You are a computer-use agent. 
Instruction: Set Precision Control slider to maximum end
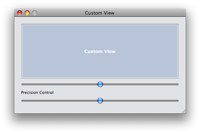pos(178,101)
